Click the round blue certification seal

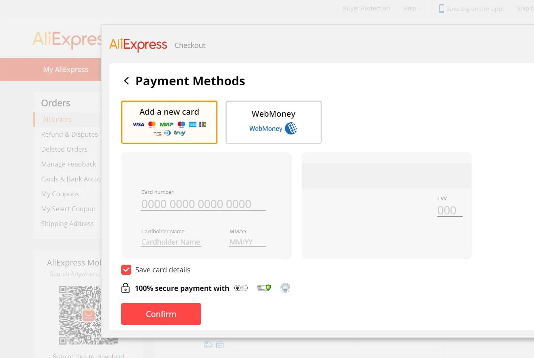[285, 288]
